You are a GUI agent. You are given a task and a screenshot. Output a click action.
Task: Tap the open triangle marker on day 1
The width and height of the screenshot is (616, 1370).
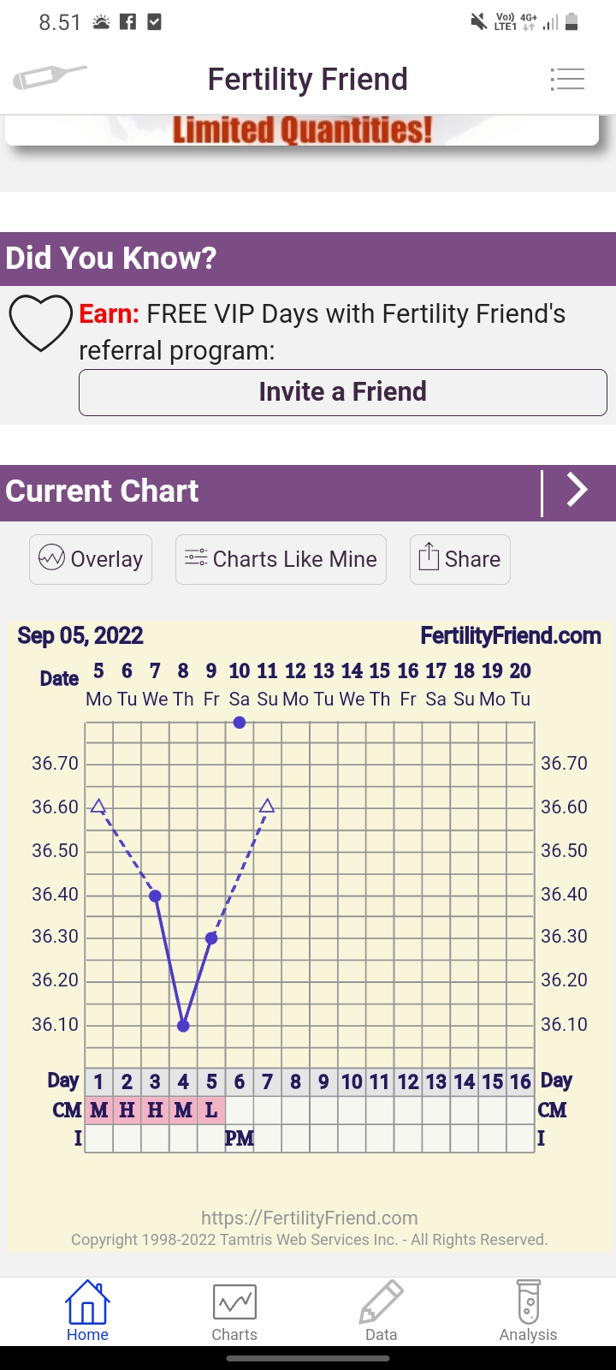[x=98, y=807]
